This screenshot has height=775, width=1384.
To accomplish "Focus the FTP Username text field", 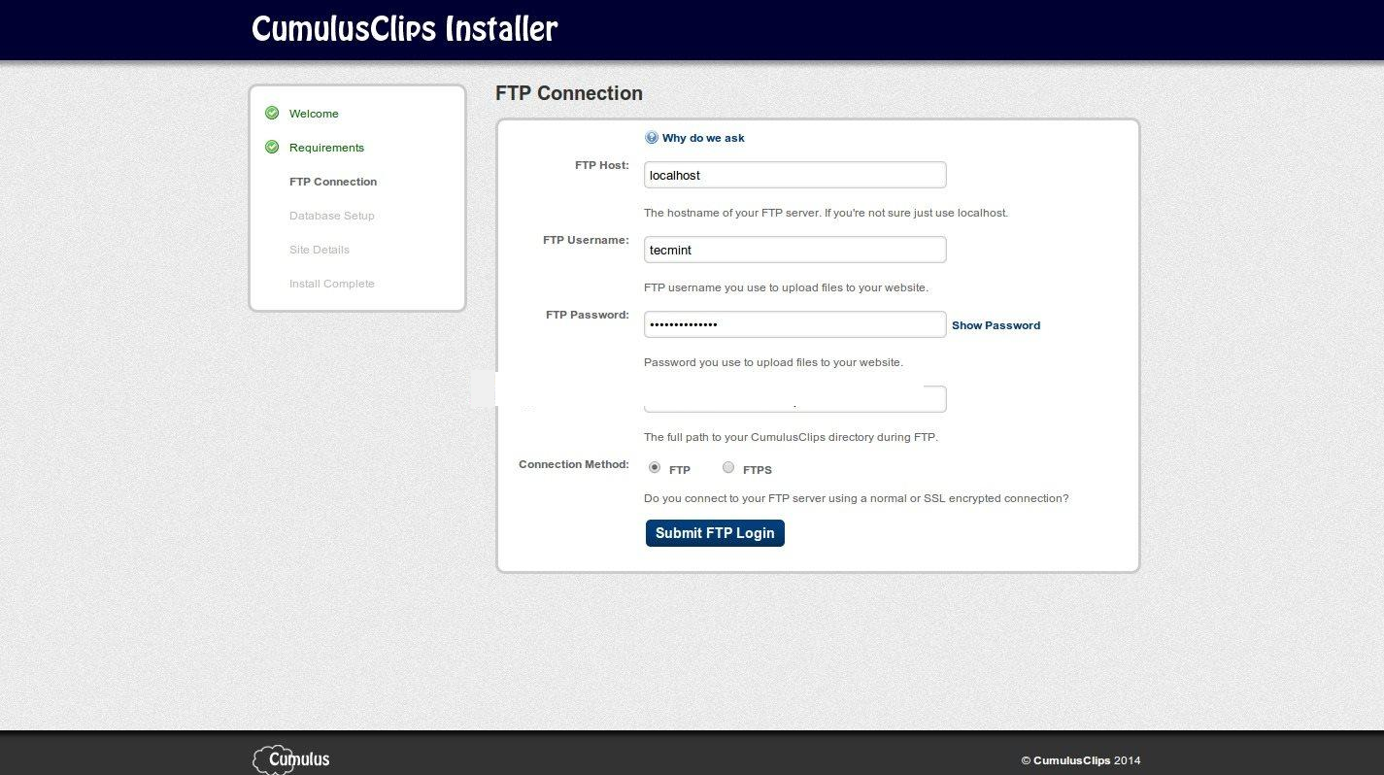I will 794,250.
